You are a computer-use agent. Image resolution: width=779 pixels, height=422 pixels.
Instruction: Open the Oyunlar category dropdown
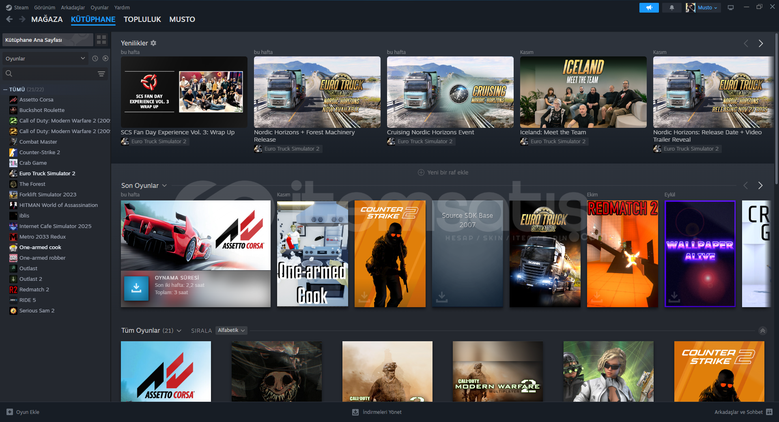[x=45, y=58]
